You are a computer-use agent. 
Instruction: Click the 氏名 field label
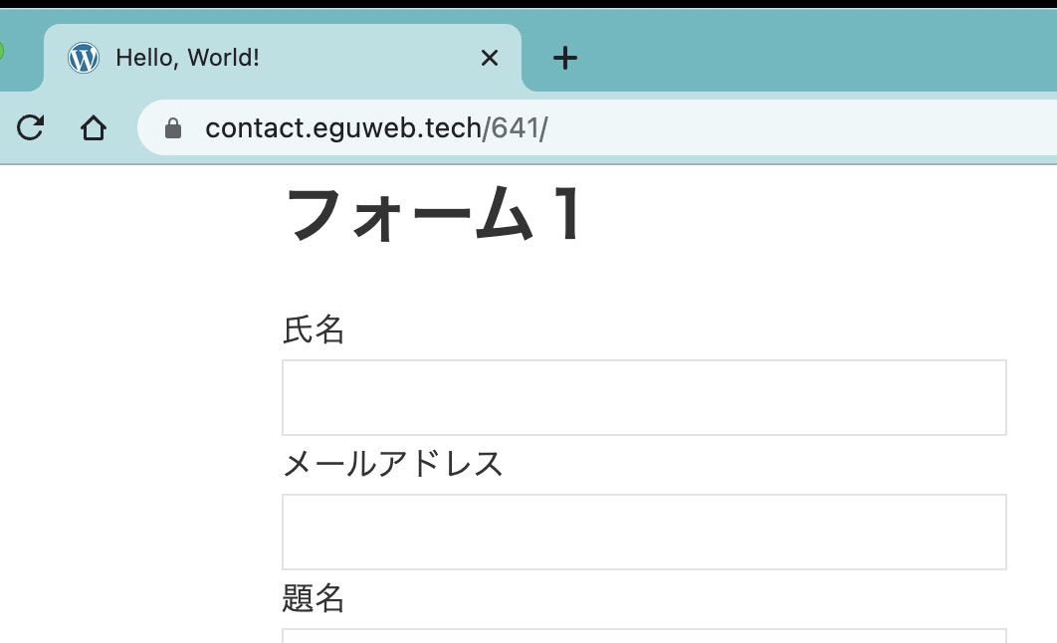(314, 330)
